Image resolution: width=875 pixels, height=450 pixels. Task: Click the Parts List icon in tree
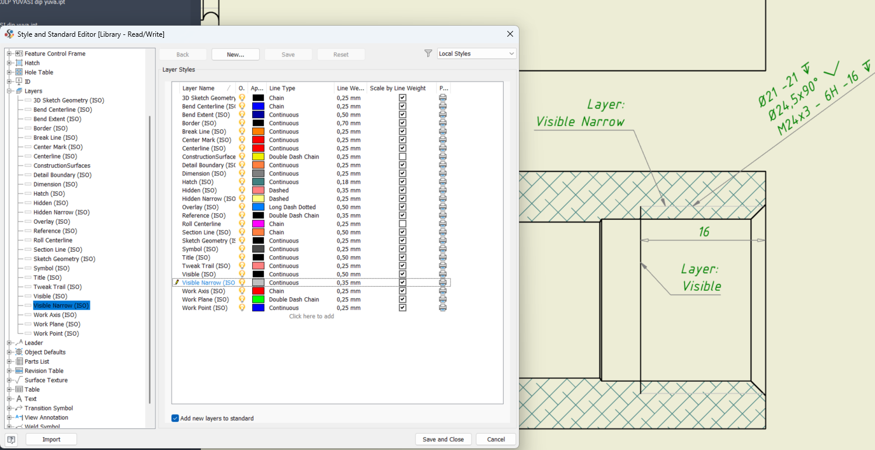tap(19, 361)
